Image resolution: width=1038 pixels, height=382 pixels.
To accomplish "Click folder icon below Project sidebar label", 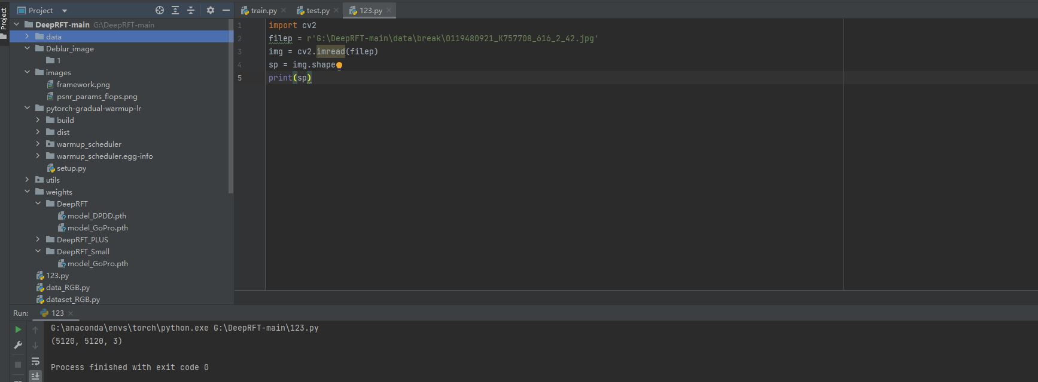I will click(4, 36).
